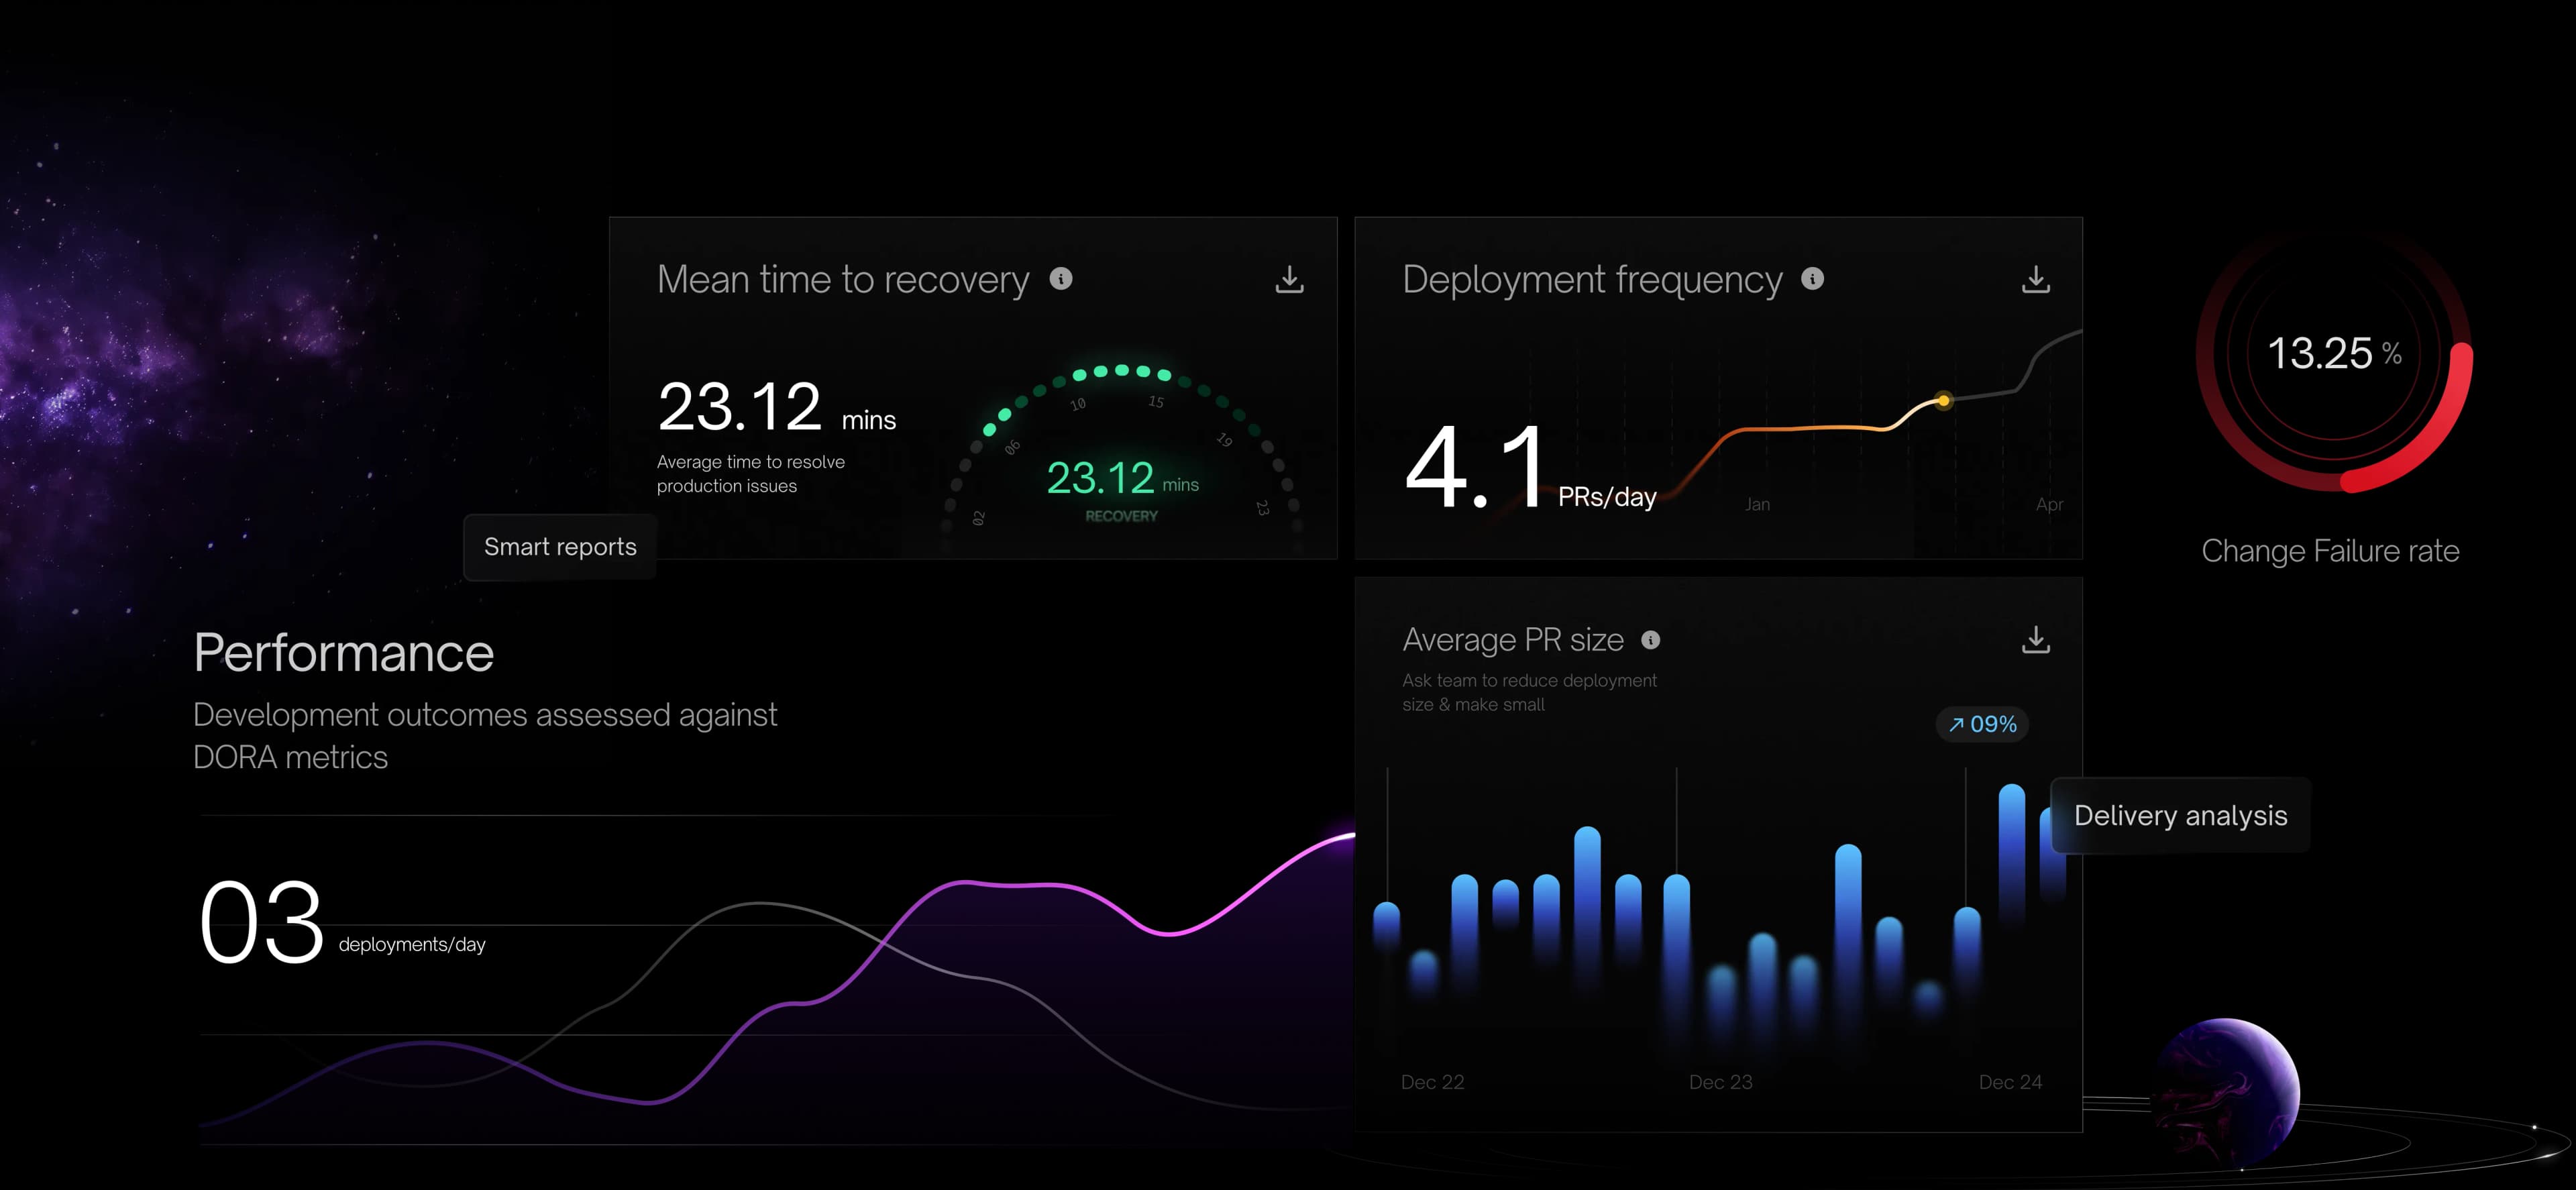The image size is (2576, 1190).
Task: Click 'Ask team to reduce deployment size' text
Action: coord(1529,692)
